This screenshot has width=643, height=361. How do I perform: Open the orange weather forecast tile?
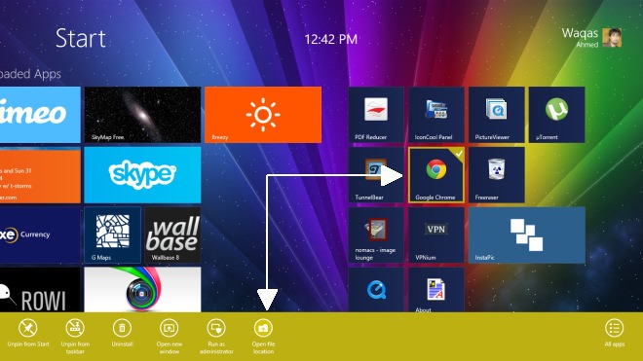click(40, 175)
